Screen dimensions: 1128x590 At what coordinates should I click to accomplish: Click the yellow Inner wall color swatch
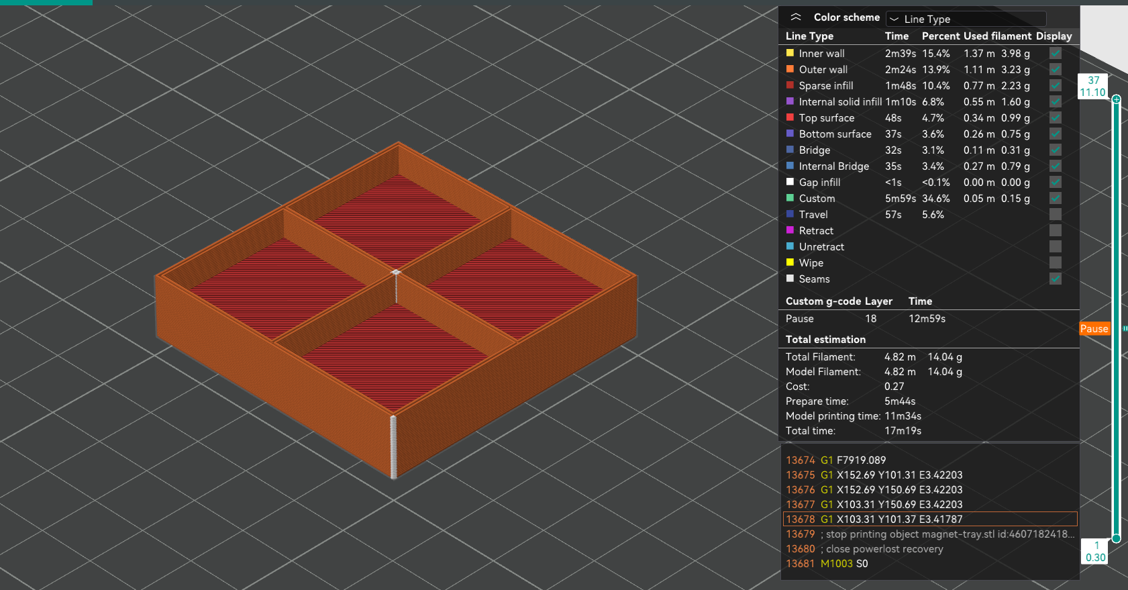tap(790, 53)
